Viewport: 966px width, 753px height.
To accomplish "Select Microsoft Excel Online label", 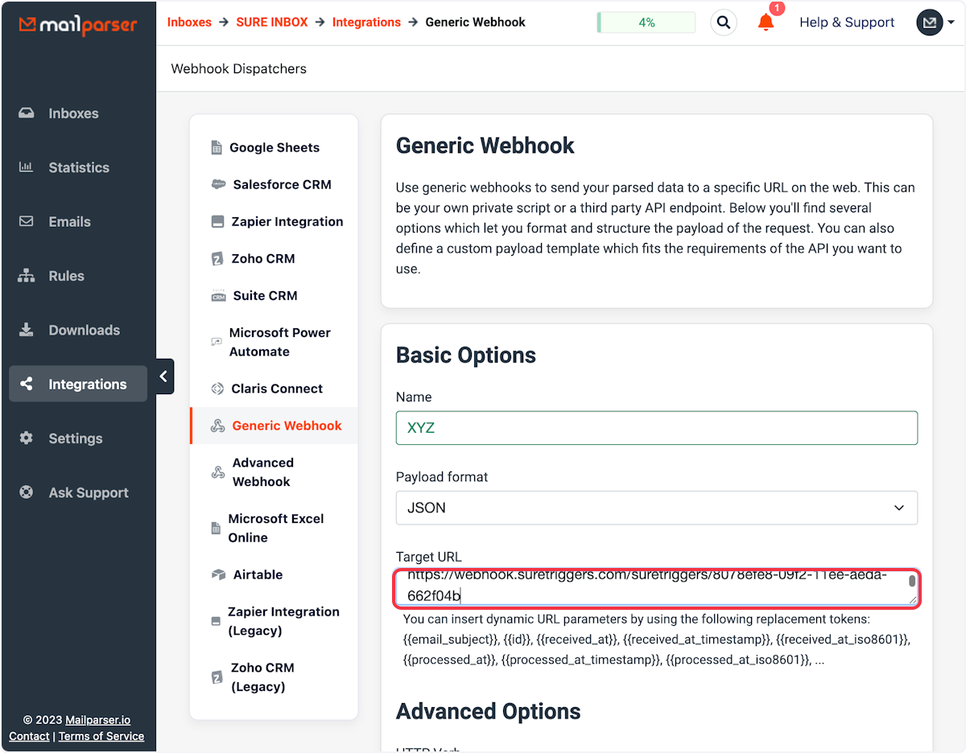I will point(276,528).
